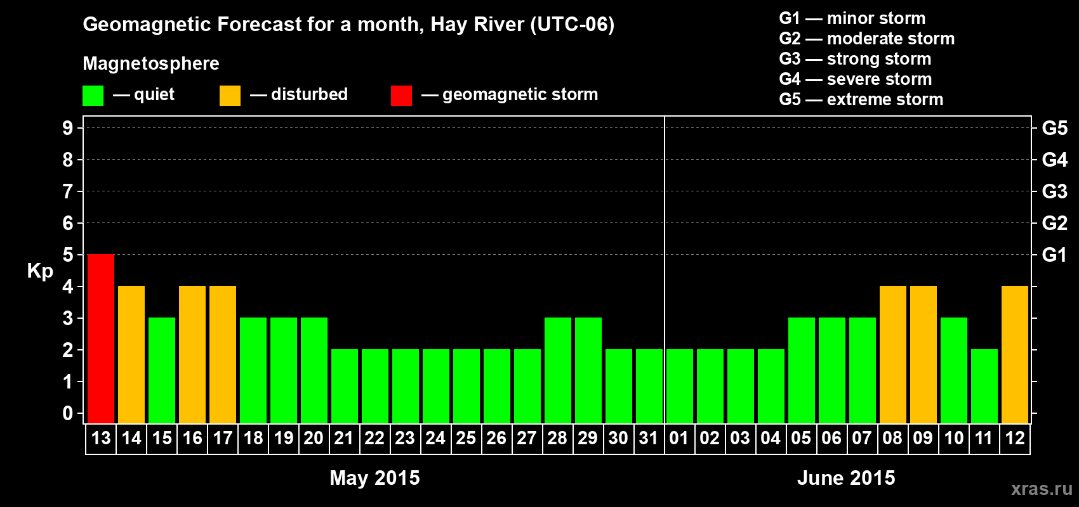Click the date label 19 on axis
Image resolution: width=1079 pixels, height=507 pixels.
[284, 439]
